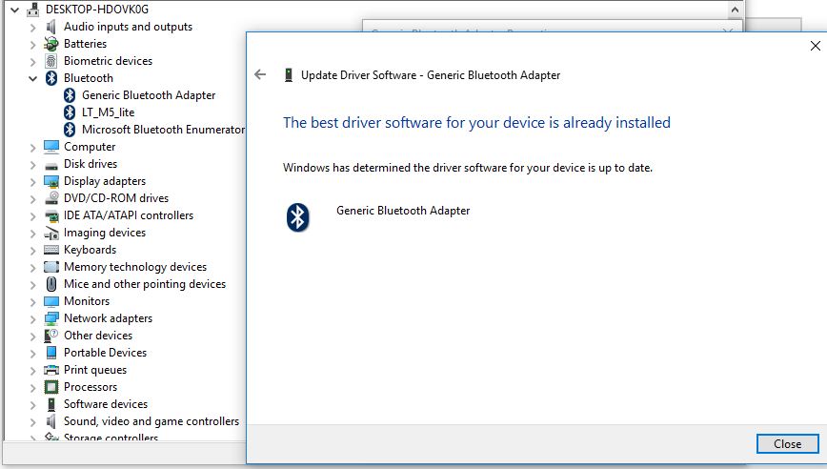Click the Portable Devices icon
This screenshot has height=469, width=827.
[x=51, y=353]
